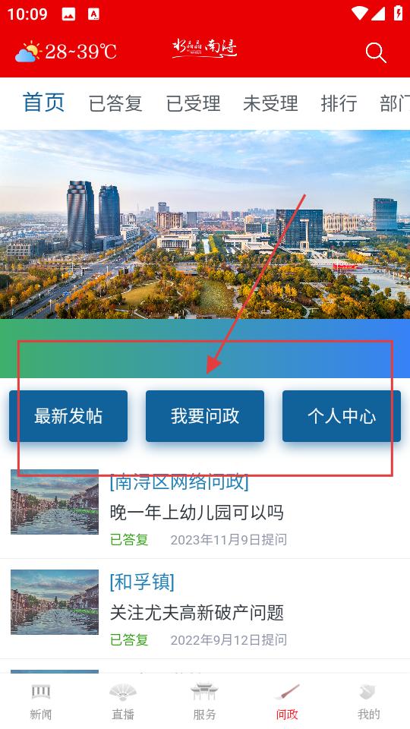Open the 直播 fan icon
This screenshot has width=410, height=729.
pyautogui.click(x=123, y=691)
